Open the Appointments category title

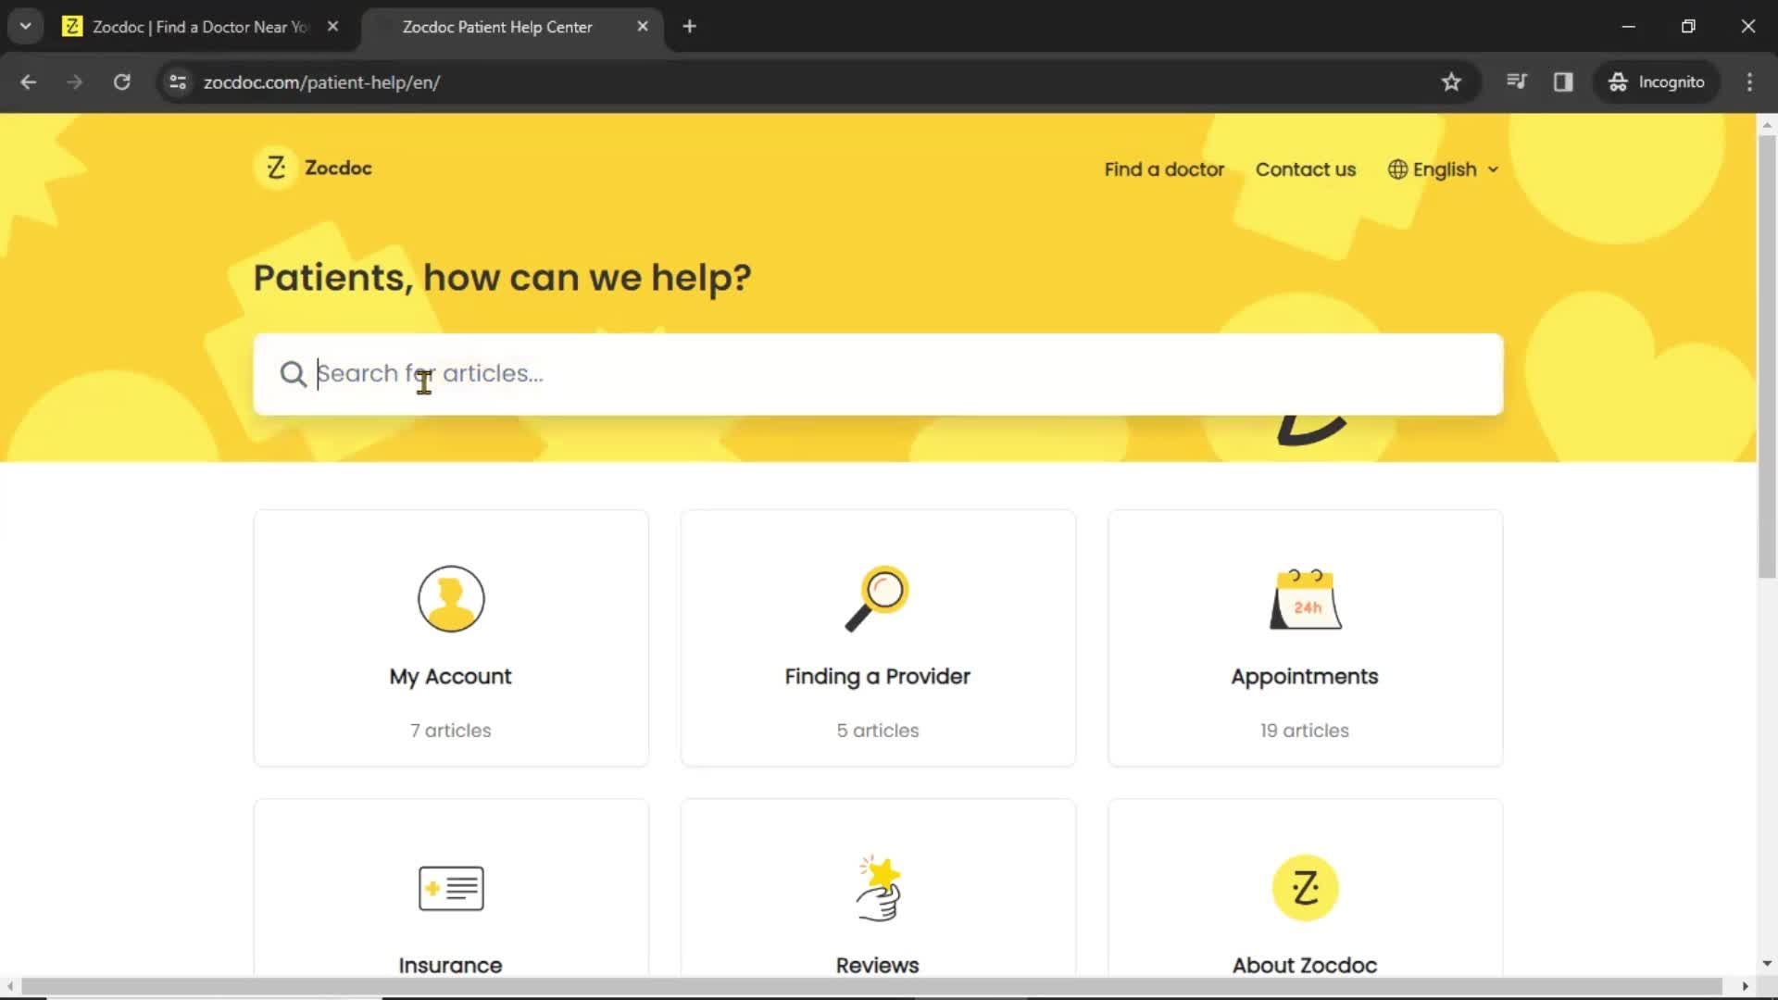1305,677
